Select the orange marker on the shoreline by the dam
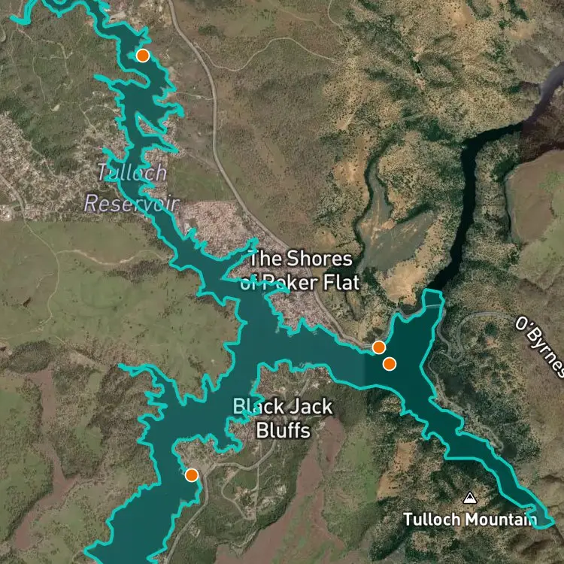The image size is (564, 564). point(379,347)
